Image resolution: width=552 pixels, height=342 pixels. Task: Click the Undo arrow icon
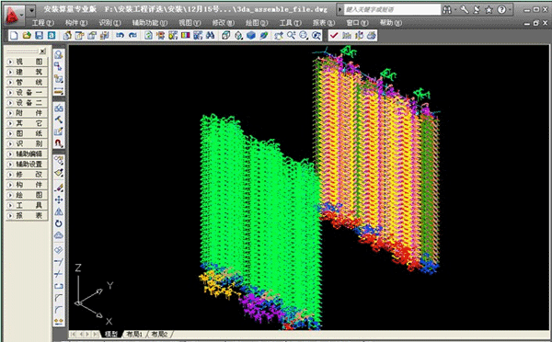click(x=120, y=35)
